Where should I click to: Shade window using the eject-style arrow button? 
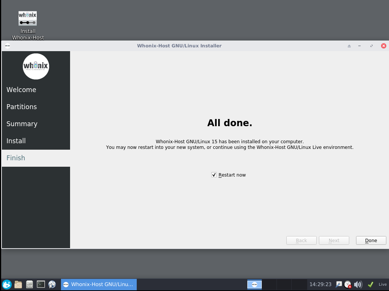349,46
